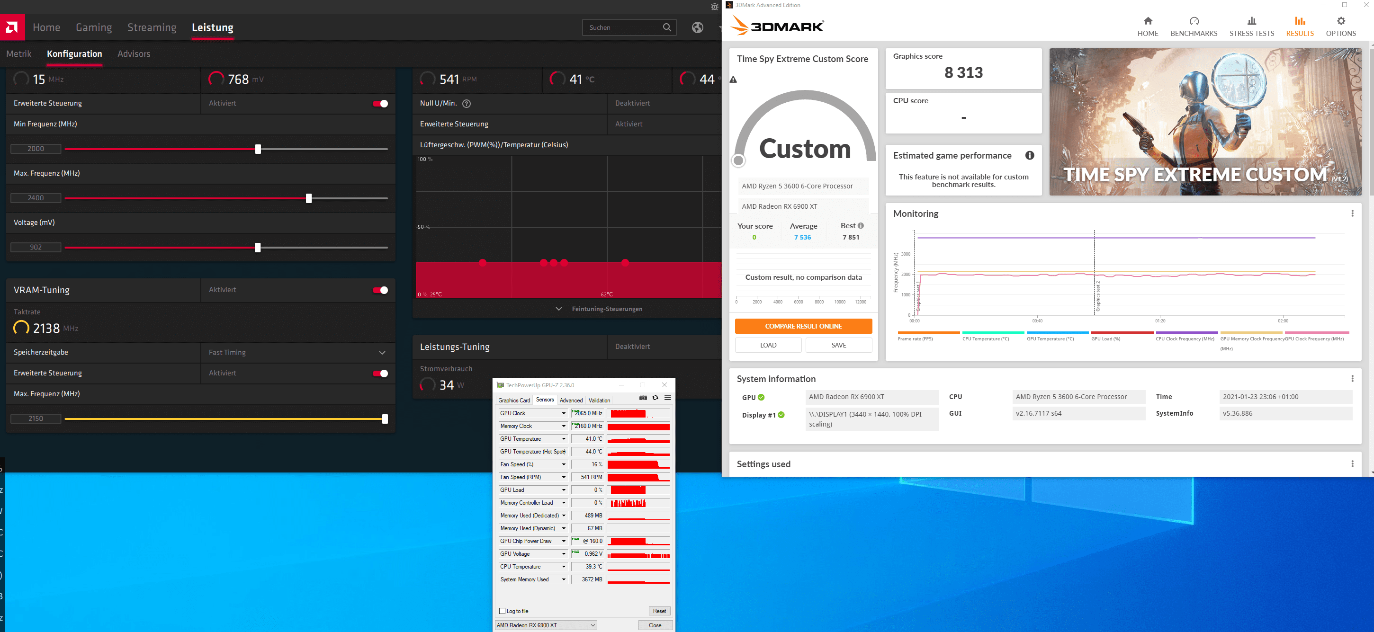Viewport: 1374px width, 632px height.
Task: Open the Advisors sub-tab
Action: [134, 54]
